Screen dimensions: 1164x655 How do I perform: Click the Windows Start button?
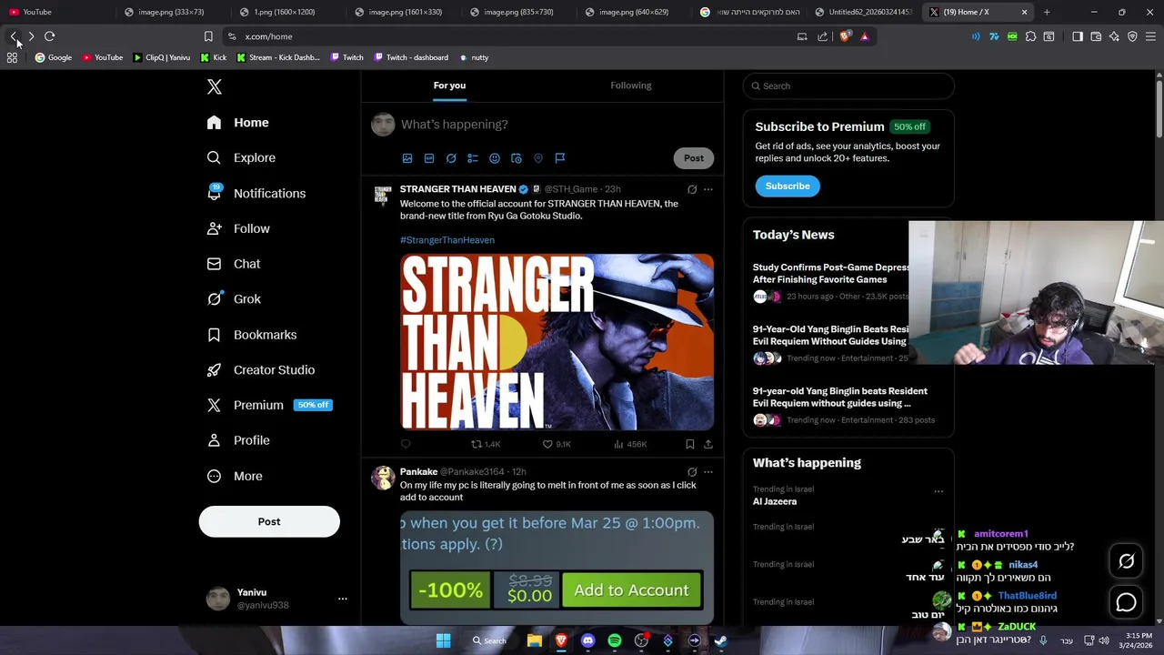443,640
